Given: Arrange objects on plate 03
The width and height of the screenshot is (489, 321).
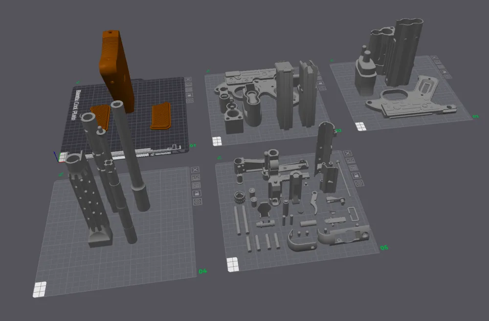Looking at the screenshot, I should point(441,67).
